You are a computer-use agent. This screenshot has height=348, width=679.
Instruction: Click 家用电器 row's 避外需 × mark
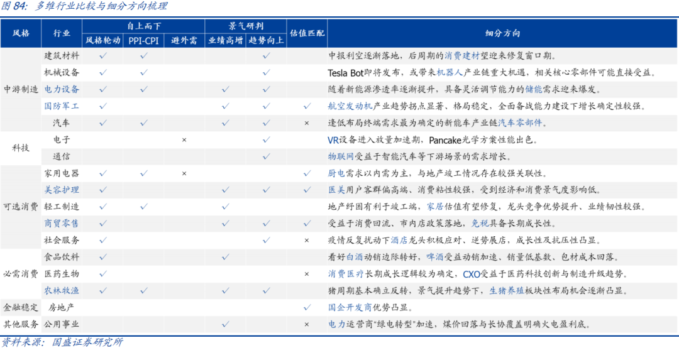(184, 173)
